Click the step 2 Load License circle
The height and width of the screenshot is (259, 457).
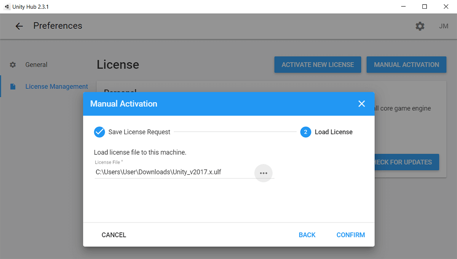[305, 132]
